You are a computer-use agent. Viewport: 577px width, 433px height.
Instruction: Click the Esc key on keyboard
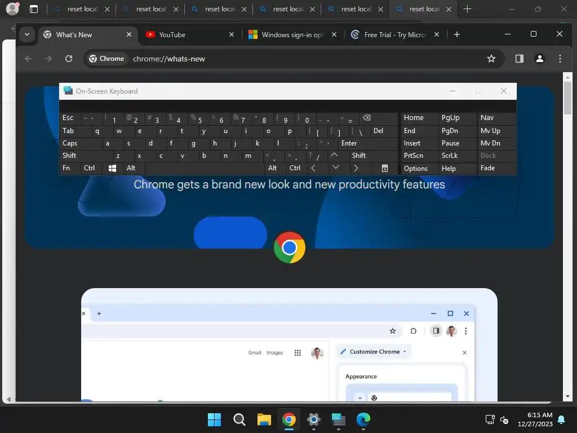pyautogui.click(x=70, y=118)
